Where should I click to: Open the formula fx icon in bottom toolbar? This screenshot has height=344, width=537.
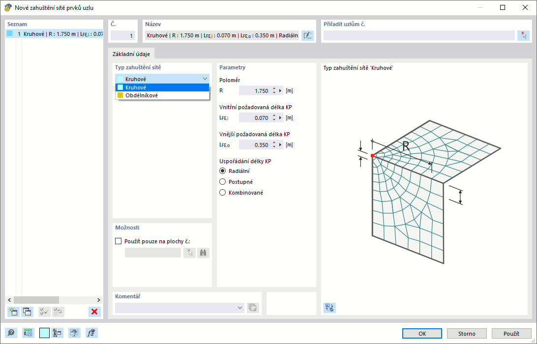click(91, 333)
